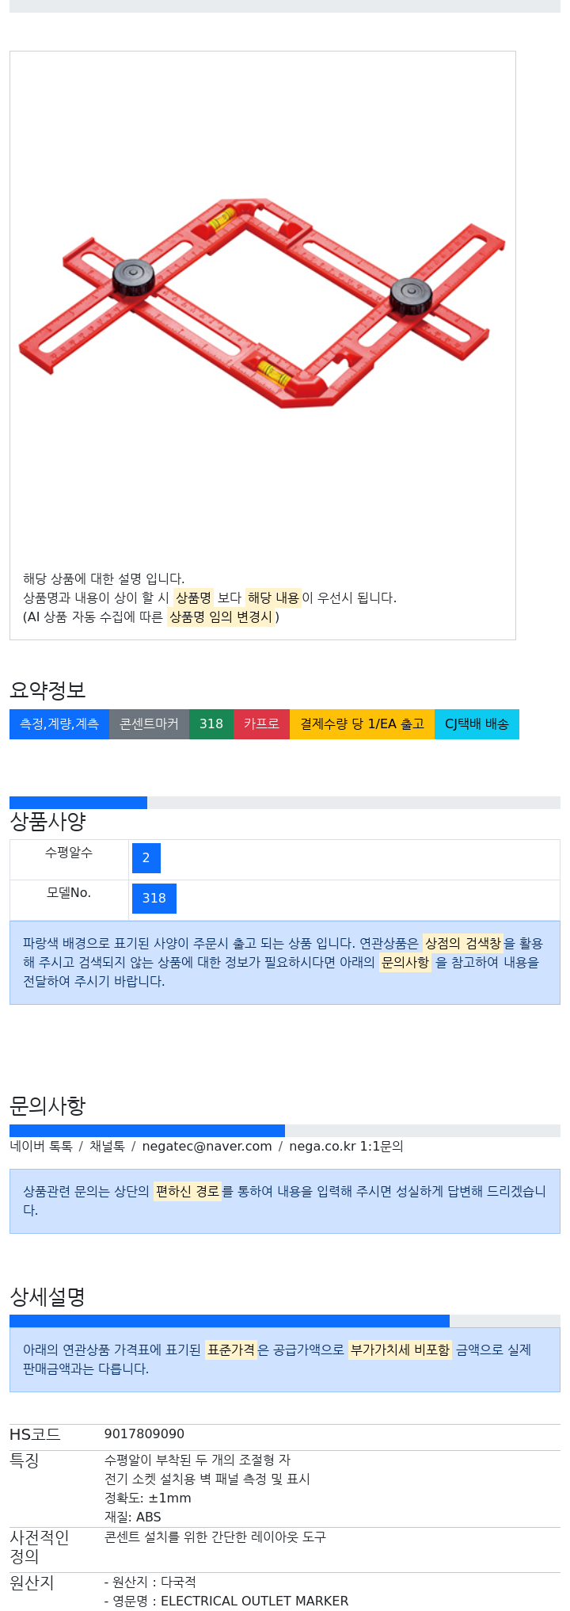
Task: Click the 결제수량 당 1/EA 출고 badge
Action: [x=362, y=724]
